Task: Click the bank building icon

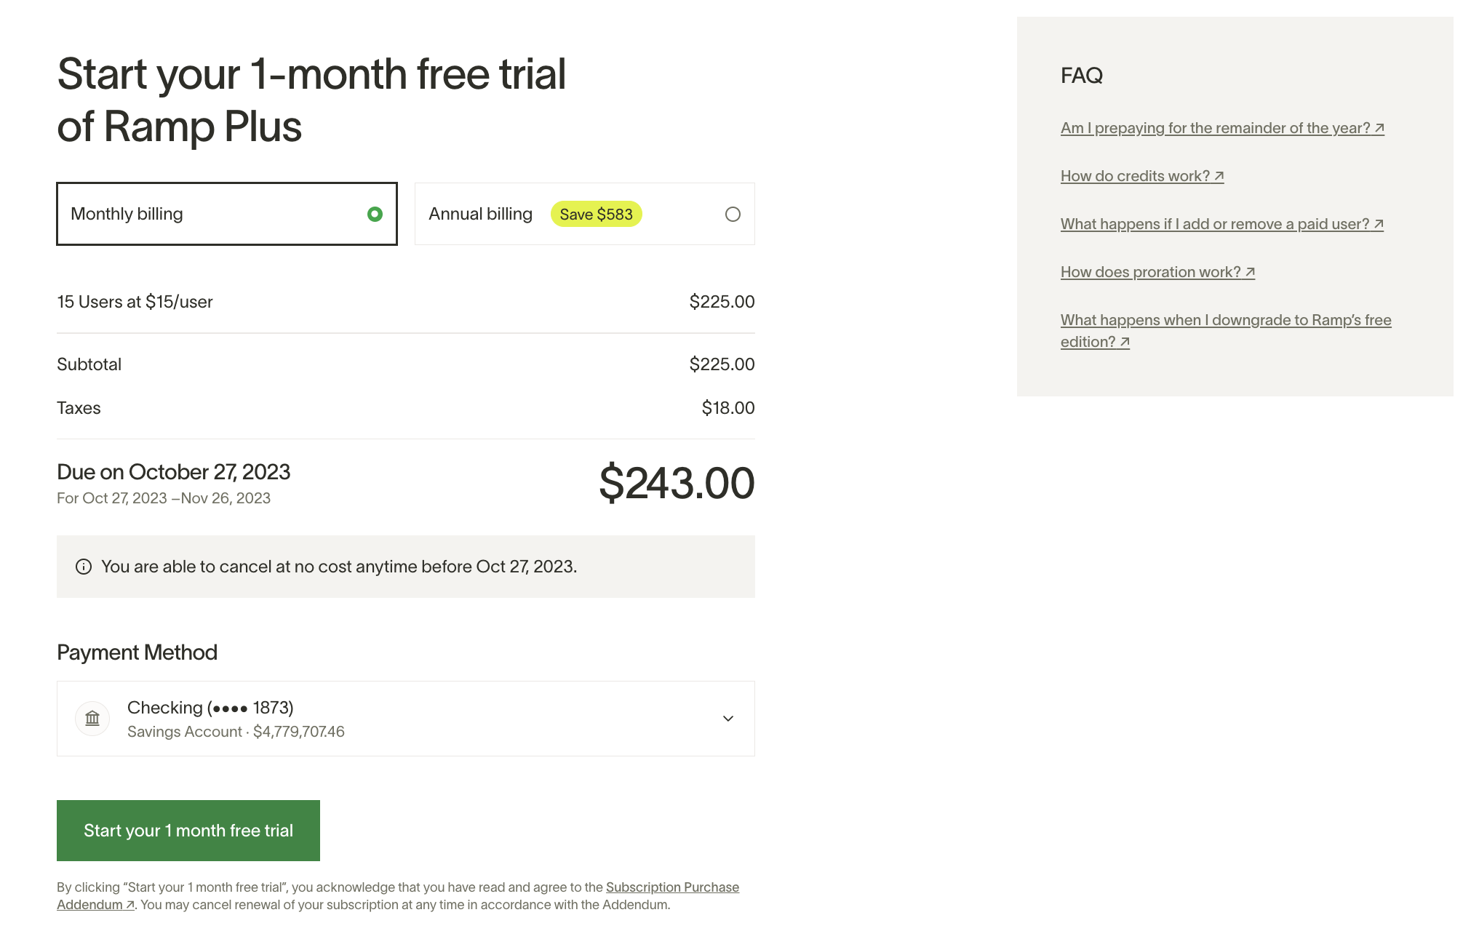Action: (x=92, y=719)
